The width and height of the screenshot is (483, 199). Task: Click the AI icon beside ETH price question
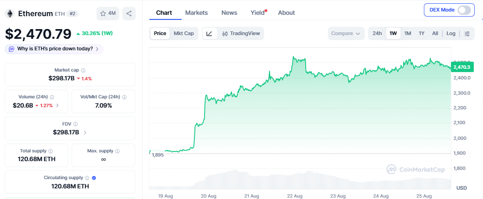pos(12,49)
